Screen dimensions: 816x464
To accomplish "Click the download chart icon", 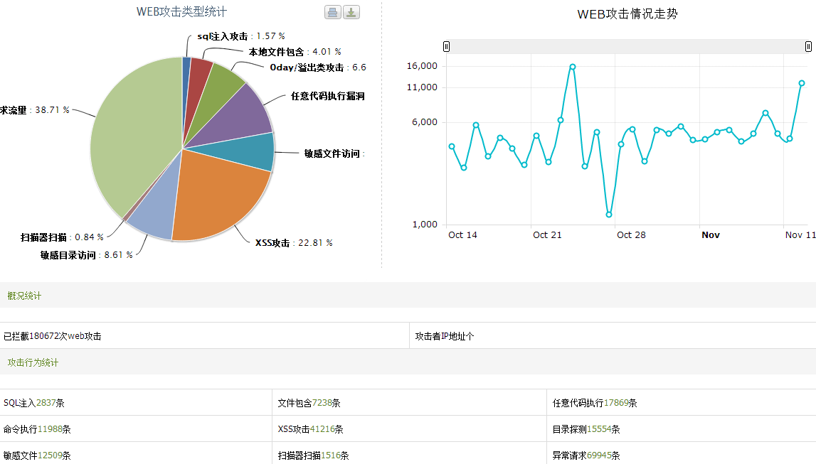I will [351, 12].
